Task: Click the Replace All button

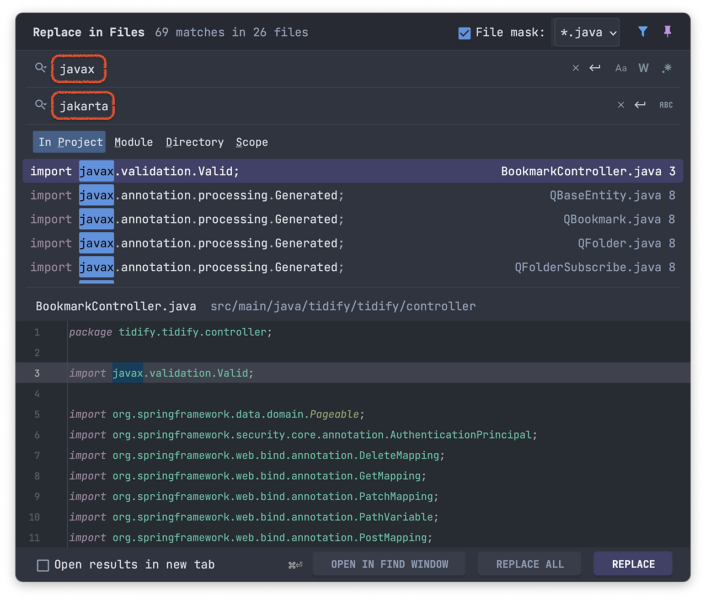Action: click(x=529, y=564)
